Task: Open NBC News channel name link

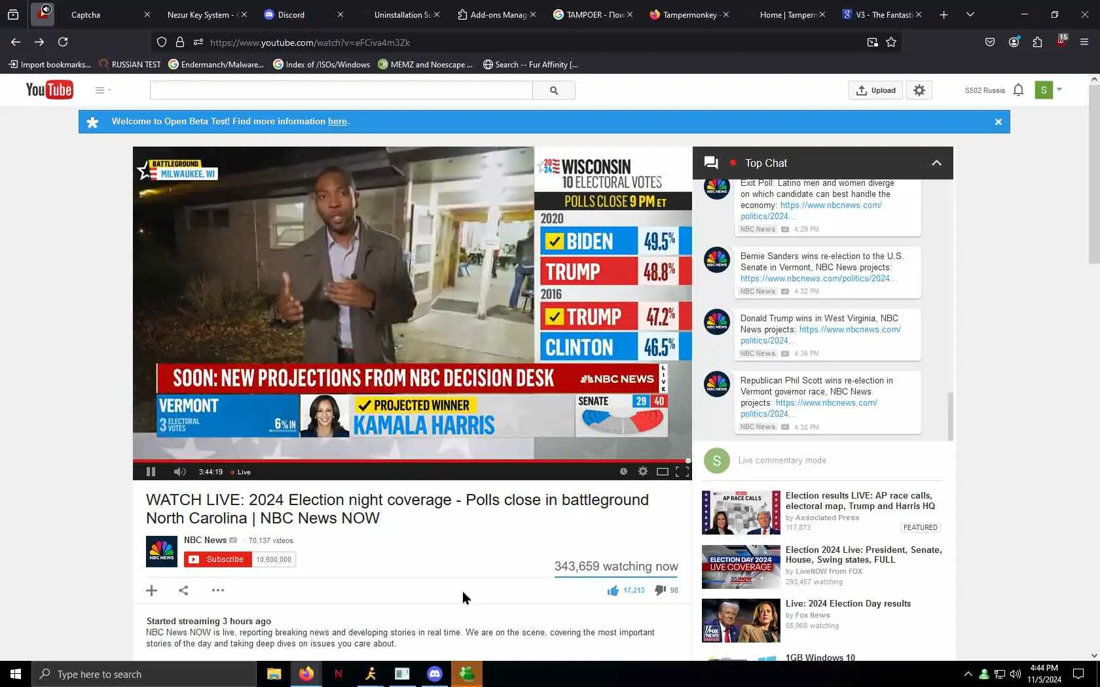Action: 205,540
